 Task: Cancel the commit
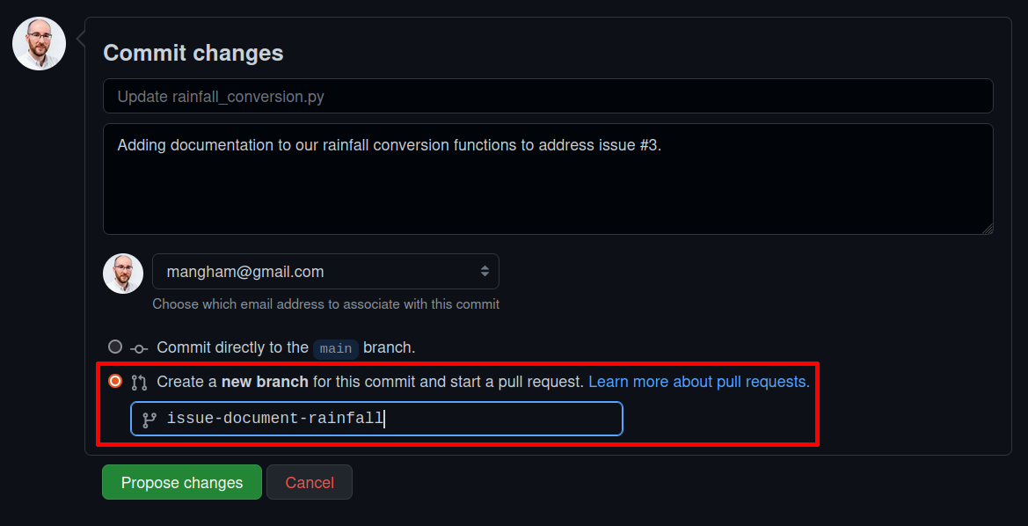click(x=310, y=482)
